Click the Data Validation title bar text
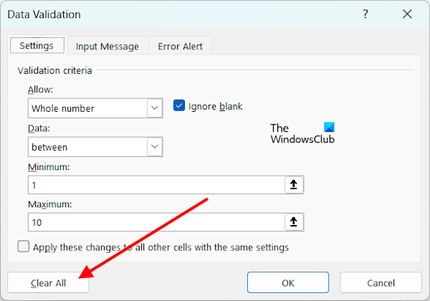This screenshot has height=301, width=430. (x=44, y=14)
